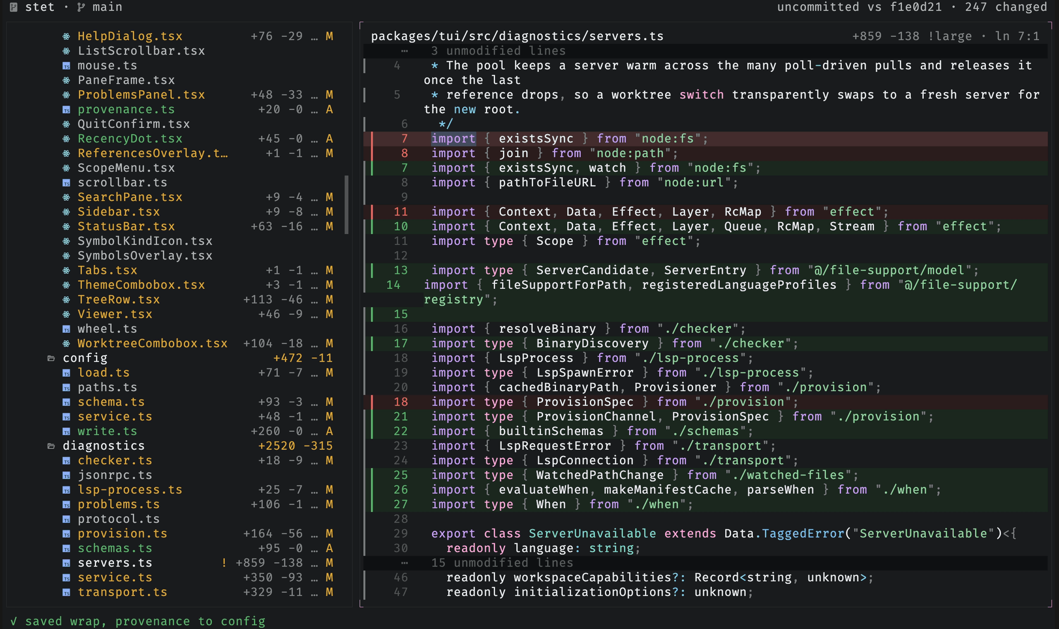Image resolution: width=1059 pixels, height=629 pixels.
Task: Click the React icon next to StatusBar.tsx
Action: pyautogui.click(x=67, y=227)
